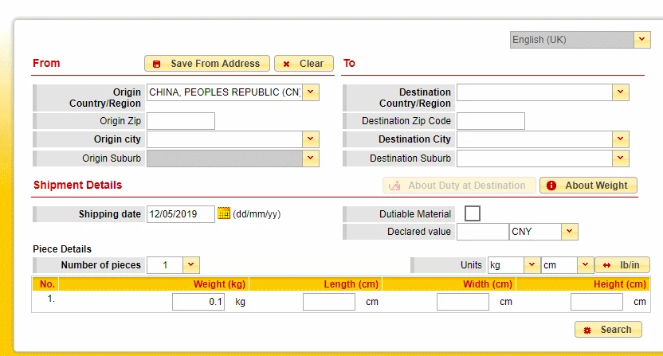The width and height of the screenshot is (663, 356).
Task: Open the language selector English (UK)
Action: (580, 40)
